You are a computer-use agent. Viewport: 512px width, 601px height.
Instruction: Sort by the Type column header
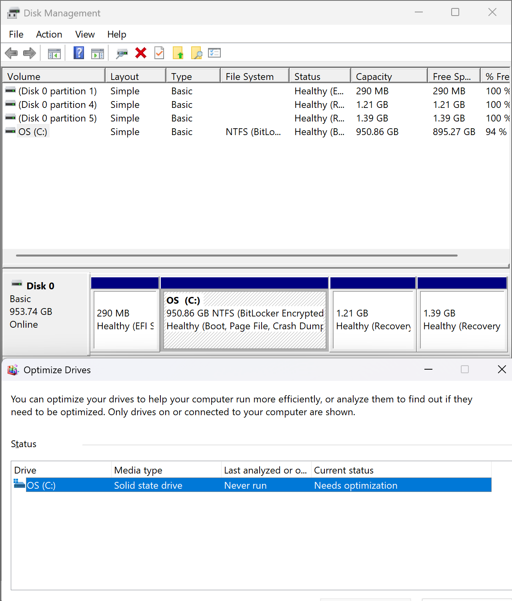pos(193,76)
